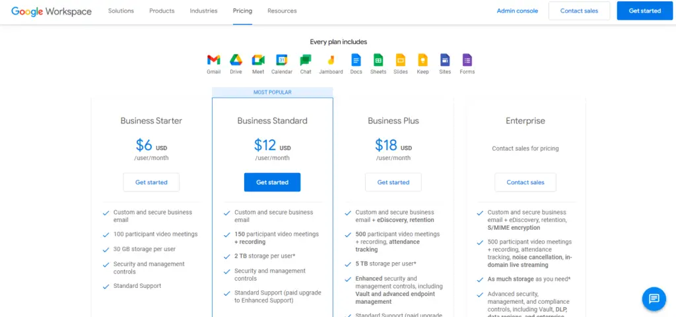Click the Business Standard heading
This screenshot has width=676, height=317.
pyautogui.click(x=272, y=121)
